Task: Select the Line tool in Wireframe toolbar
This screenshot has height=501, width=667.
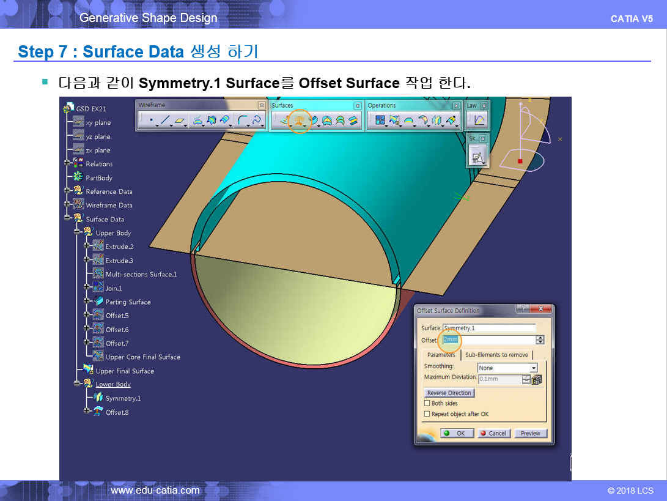Action: (x=166, y=121)
